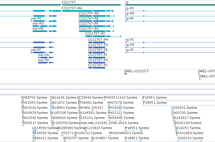Open EST label RP00351 1916.5prime
Screen dimensions: 215x142
pyautogui.click(x=120, y=98)
